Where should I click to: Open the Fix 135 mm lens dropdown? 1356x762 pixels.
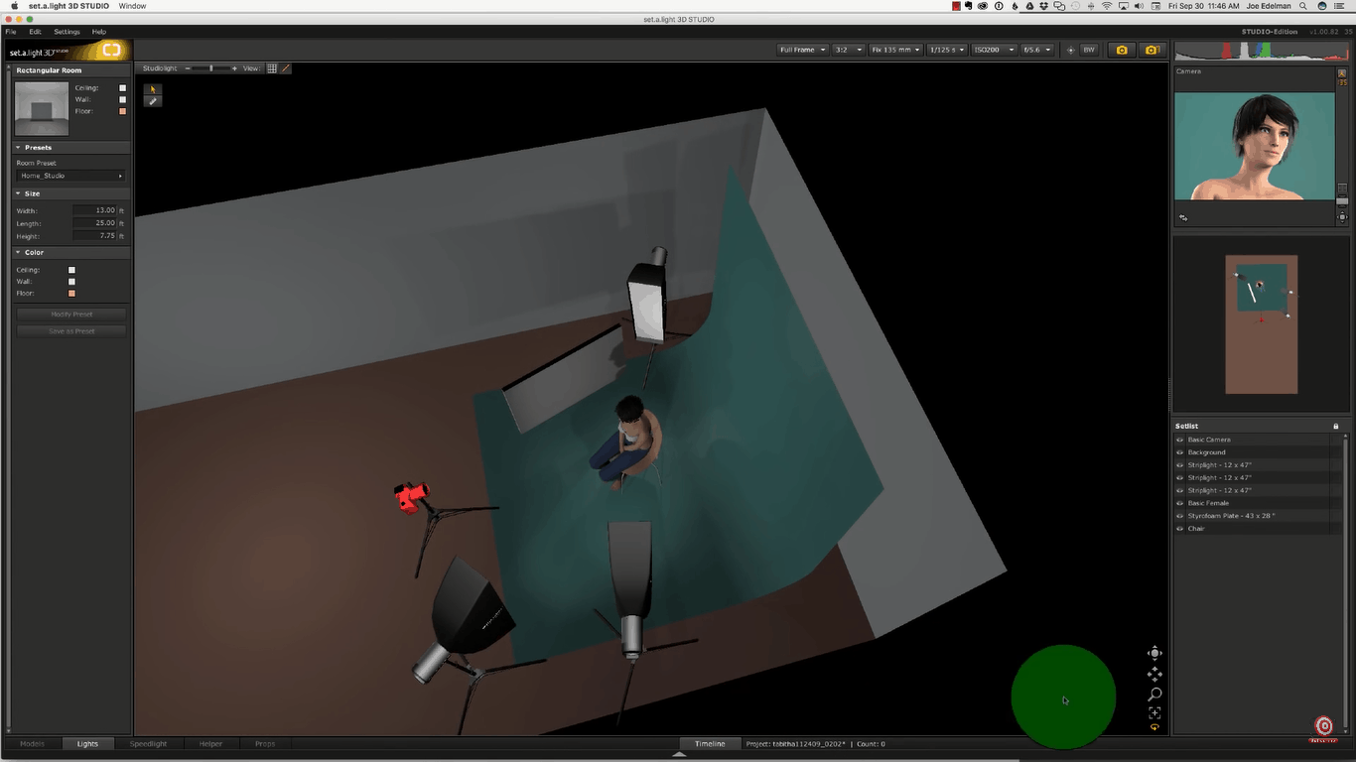895,50
